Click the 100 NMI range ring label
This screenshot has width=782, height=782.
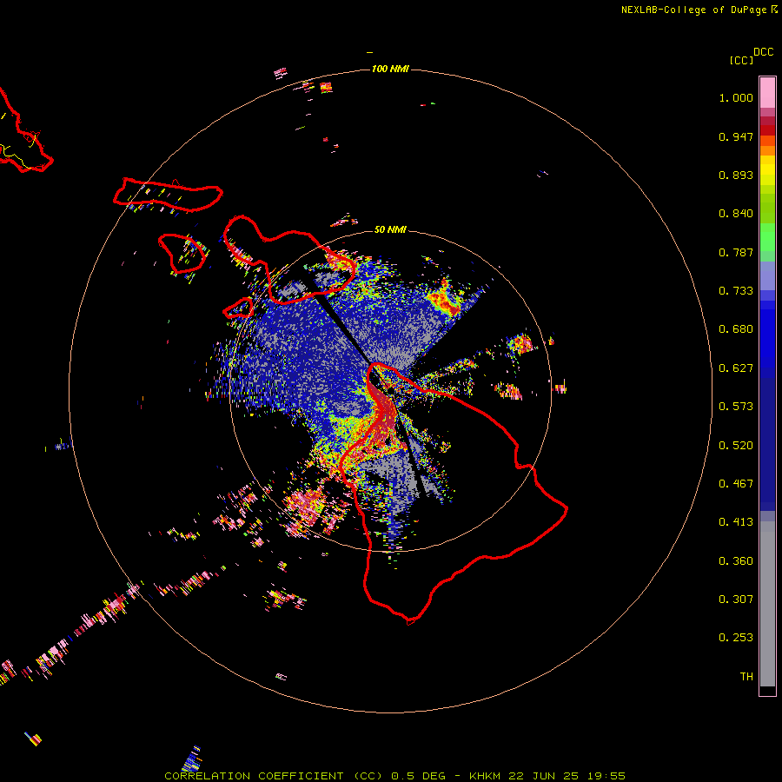point(390,69)
